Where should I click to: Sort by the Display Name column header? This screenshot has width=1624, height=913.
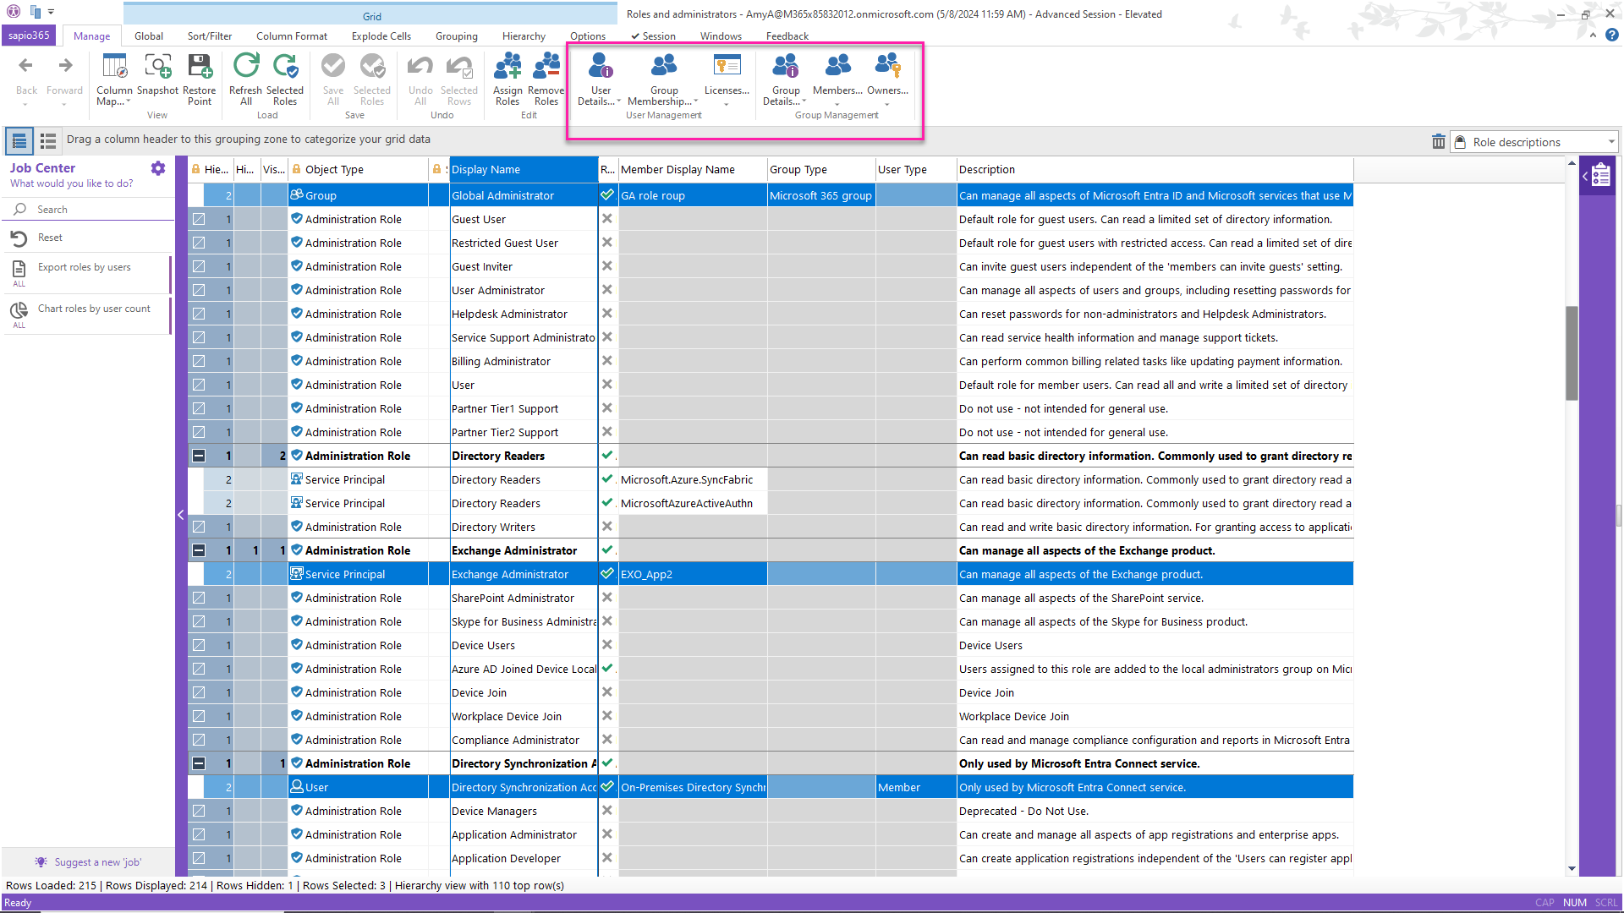point(523,169)
